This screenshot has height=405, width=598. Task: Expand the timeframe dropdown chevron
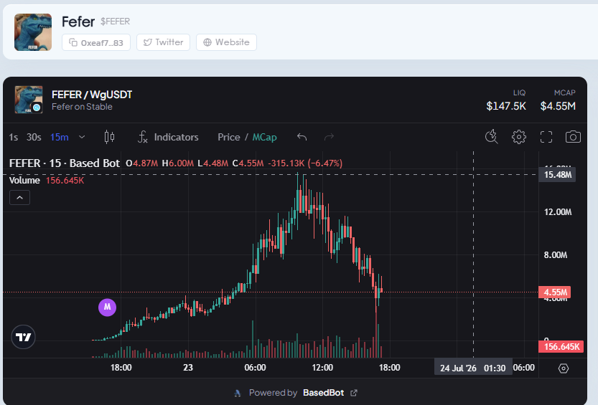pos(82,137)
